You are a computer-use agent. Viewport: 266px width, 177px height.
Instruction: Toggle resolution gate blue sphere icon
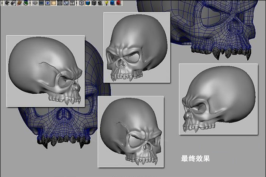click(48, 3)
